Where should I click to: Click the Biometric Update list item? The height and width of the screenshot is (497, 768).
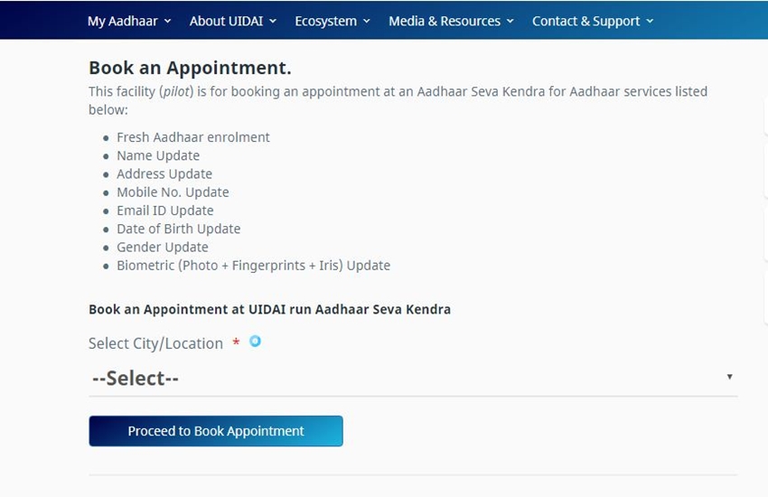point(253,266)
